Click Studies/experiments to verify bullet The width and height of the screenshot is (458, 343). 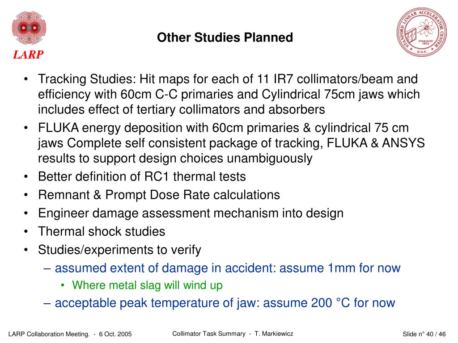coord(119,250)
